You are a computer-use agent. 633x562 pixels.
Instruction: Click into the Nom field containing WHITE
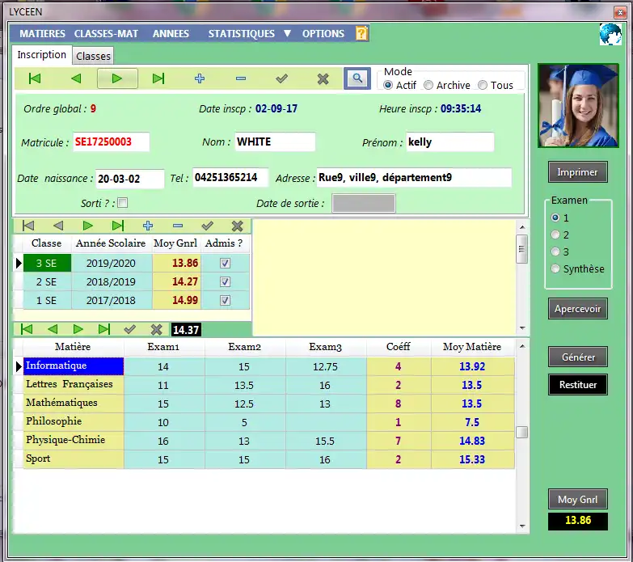(x=275, y=142)
